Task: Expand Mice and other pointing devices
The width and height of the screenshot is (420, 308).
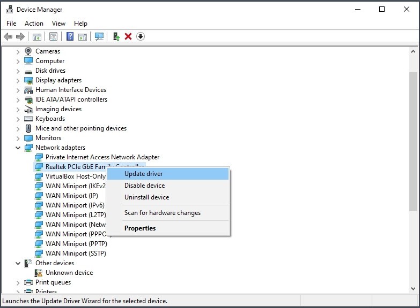Action: [x=18, y=128]
